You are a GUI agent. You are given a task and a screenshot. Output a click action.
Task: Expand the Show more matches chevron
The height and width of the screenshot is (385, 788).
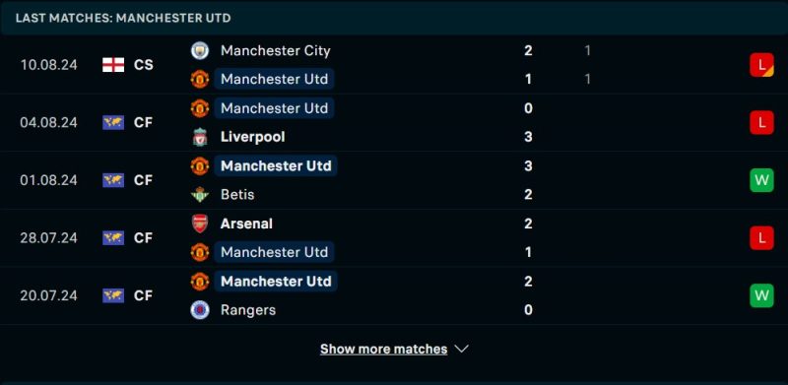click(461, 349)
